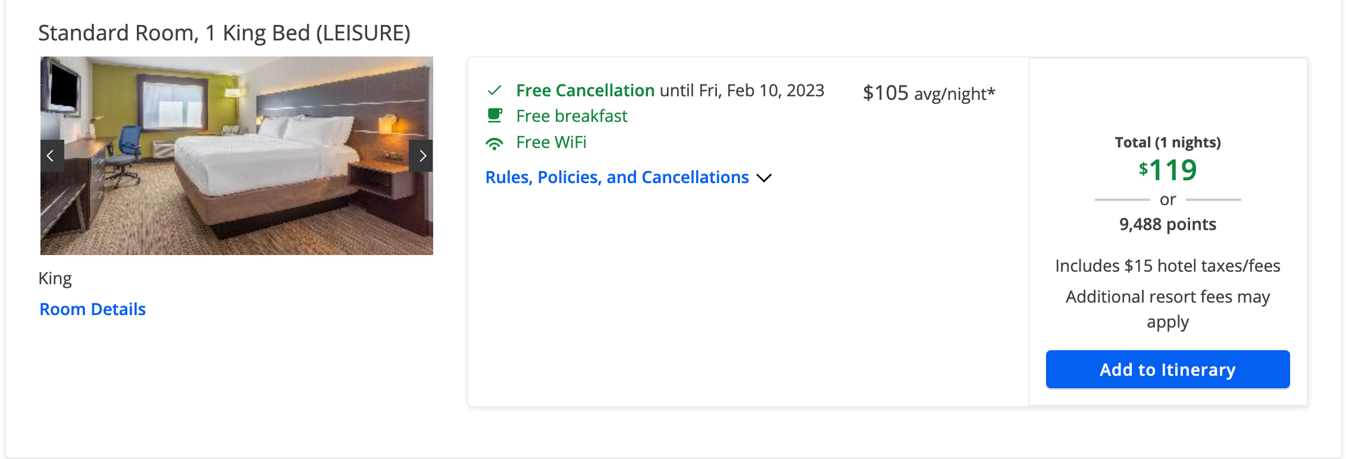Open the Room Details link
1346x459 pixels.
point(92,309)
